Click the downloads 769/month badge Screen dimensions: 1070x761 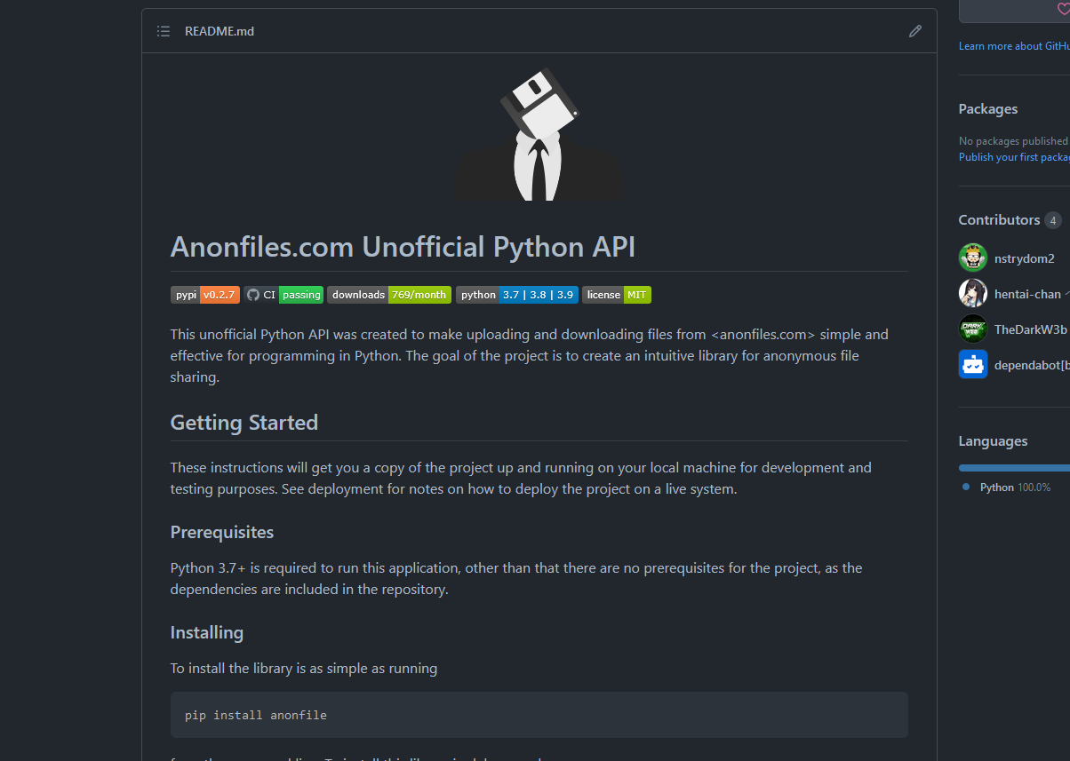[389, 295]
